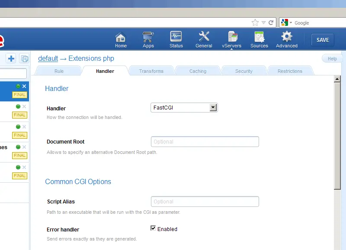This screenshot has width=346, height=250.
Task: Click the Common CGI Options heading
Action: pos(78,181)
